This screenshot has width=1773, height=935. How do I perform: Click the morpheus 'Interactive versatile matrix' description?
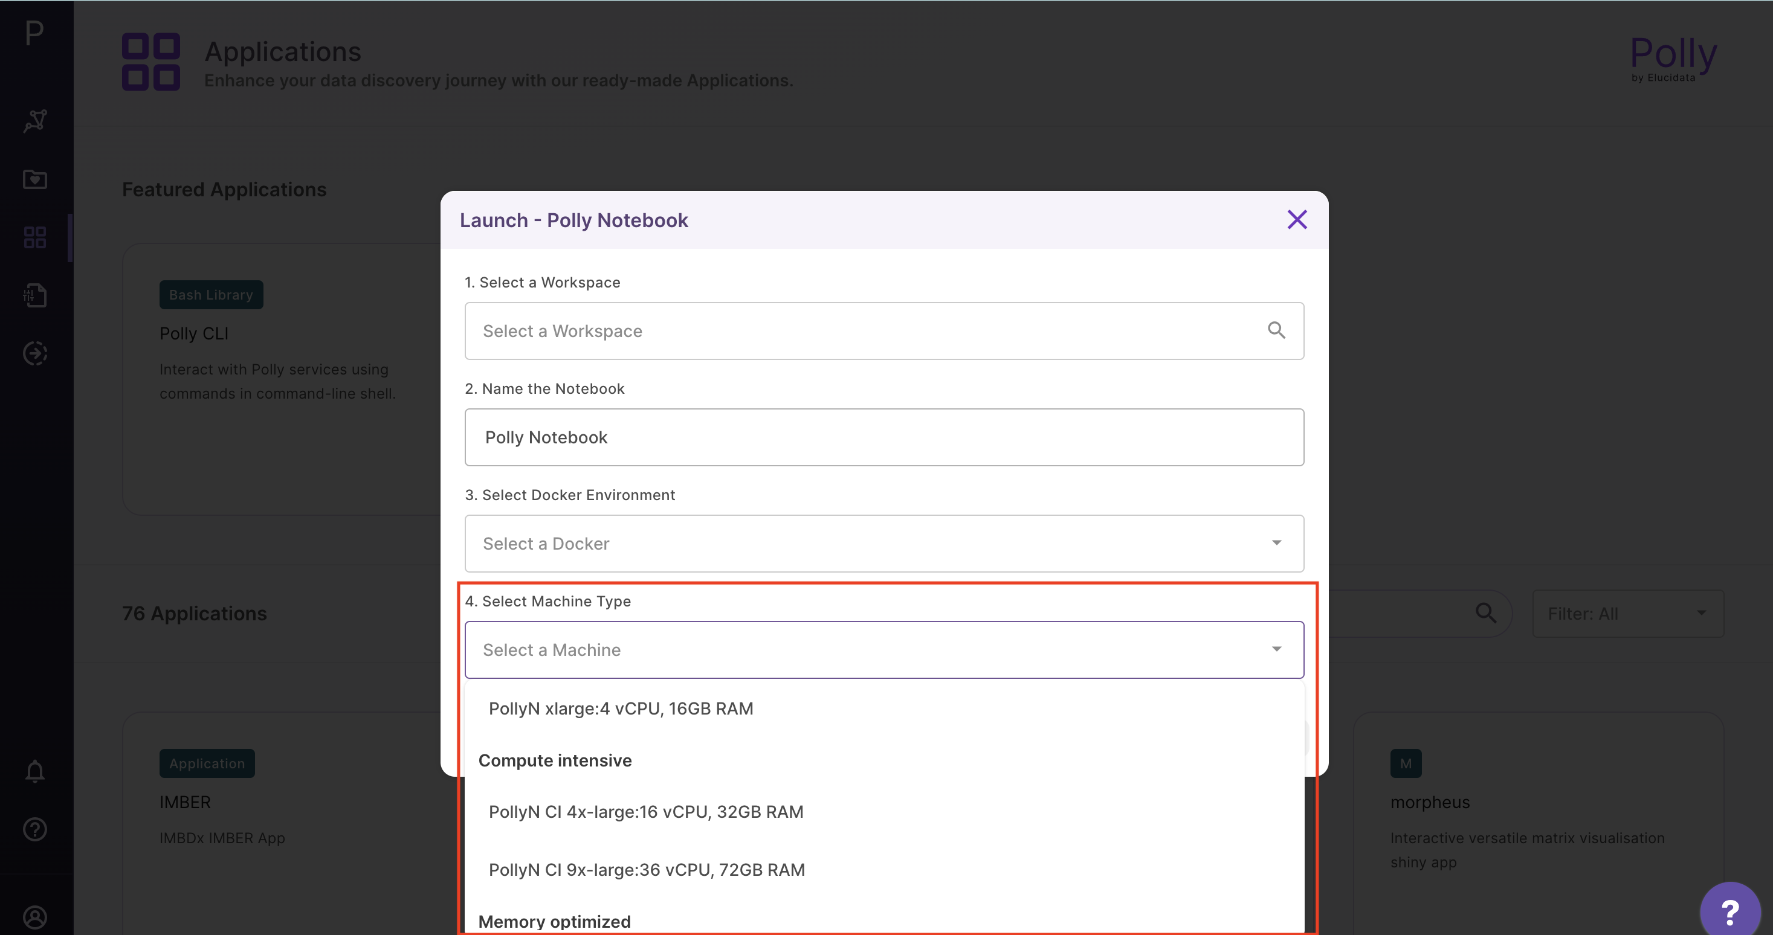(1527, 850)
